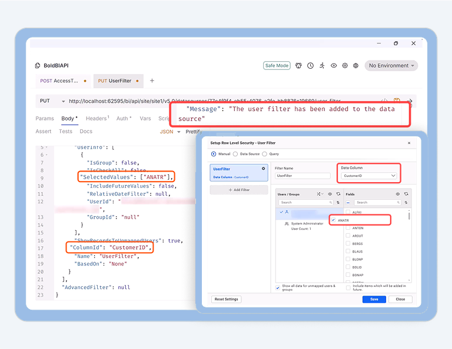Click the Reset Settings button
The width and height of the screenshot is (452, 349).
tap(226, 299)
